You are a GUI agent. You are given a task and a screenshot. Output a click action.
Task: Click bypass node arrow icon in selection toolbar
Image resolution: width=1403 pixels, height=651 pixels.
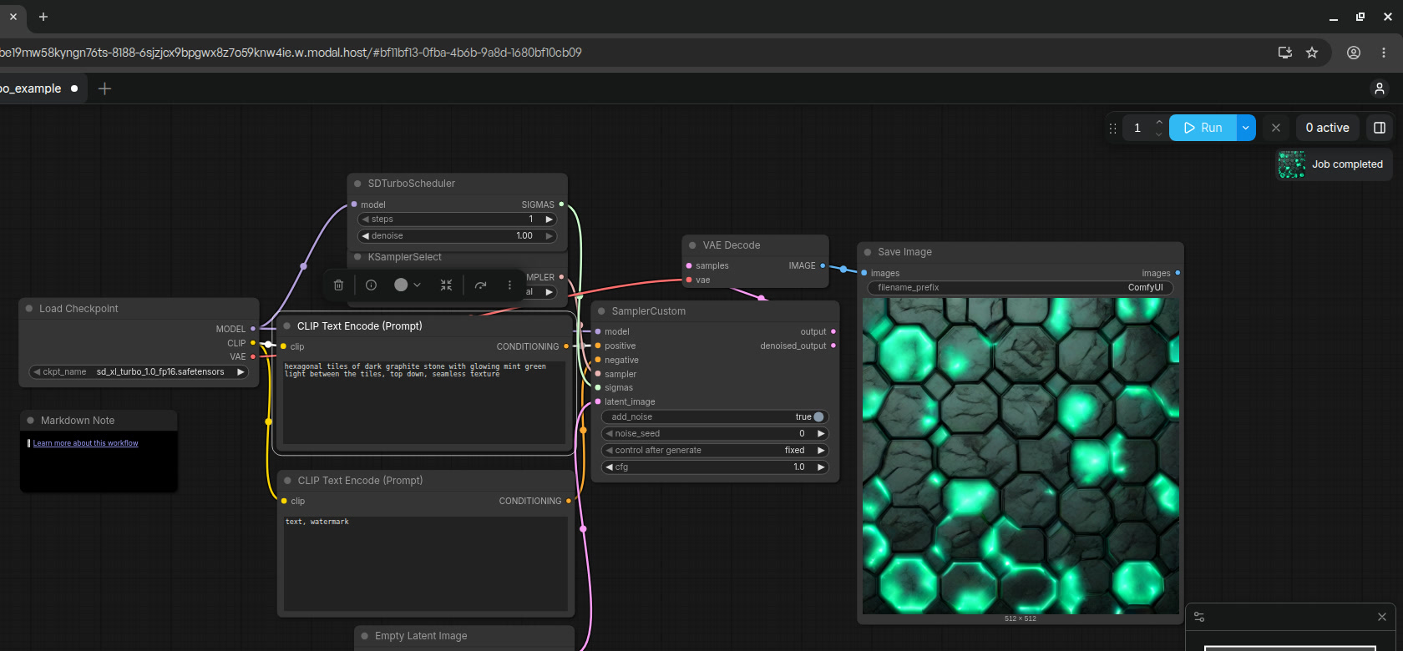tap(480, 285)
